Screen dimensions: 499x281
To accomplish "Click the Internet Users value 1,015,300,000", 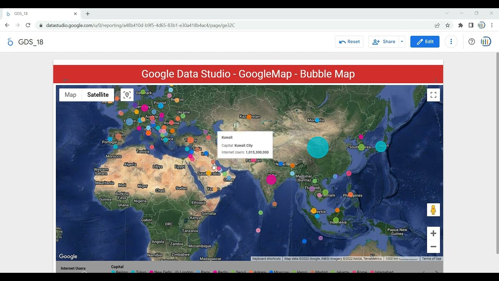I will point(257,152).
